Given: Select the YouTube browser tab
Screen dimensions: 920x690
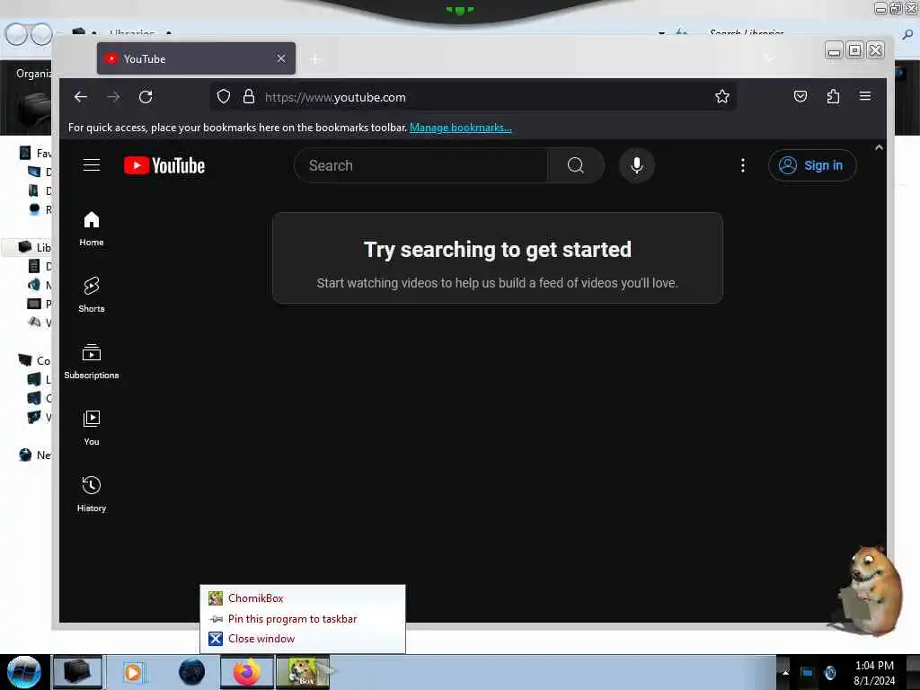Looking at the screenshot, I should coord(196,58).
